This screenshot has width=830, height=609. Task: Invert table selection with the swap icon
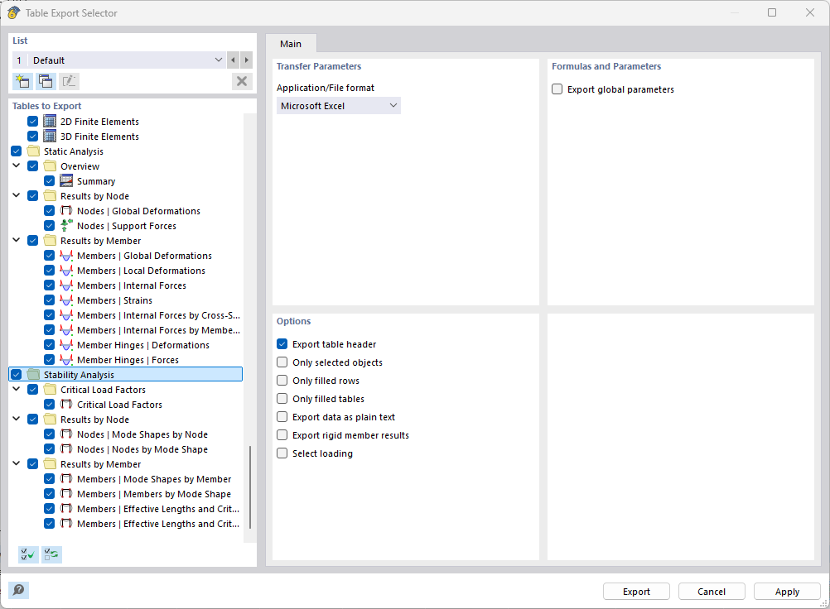[x=51, y=554]
